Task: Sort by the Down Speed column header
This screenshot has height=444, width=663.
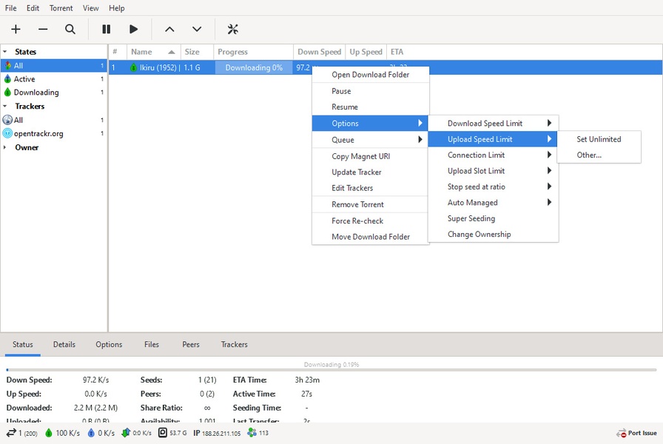Action: (319, 52)
